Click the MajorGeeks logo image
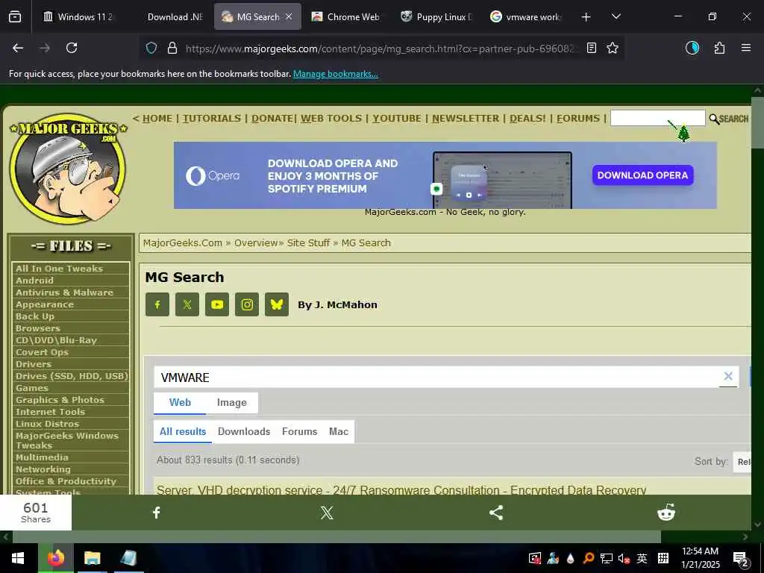The width and height of the screenshot is (764, 573). point(68,168)
